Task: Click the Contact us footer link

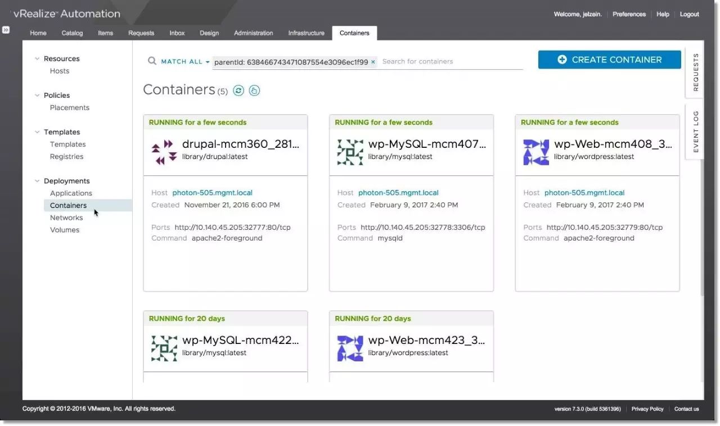Action: coord(686,409)
